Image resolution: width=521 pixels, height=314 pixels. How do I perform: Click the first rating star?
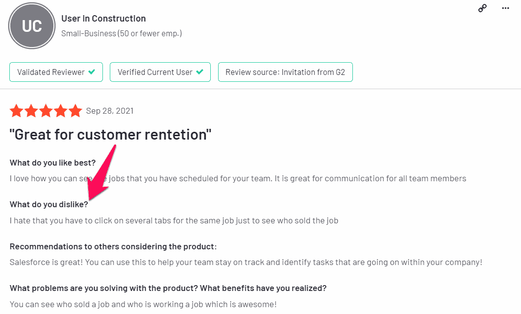click(16, 111)
